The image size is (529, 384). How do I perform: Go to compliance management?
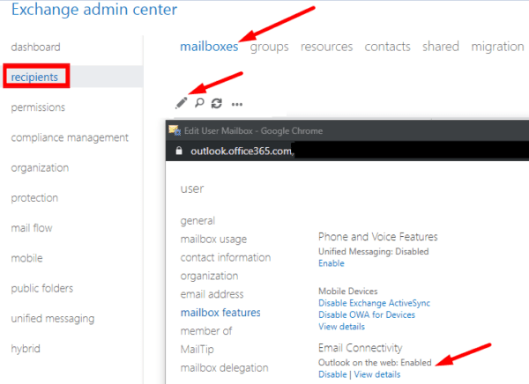70,137
